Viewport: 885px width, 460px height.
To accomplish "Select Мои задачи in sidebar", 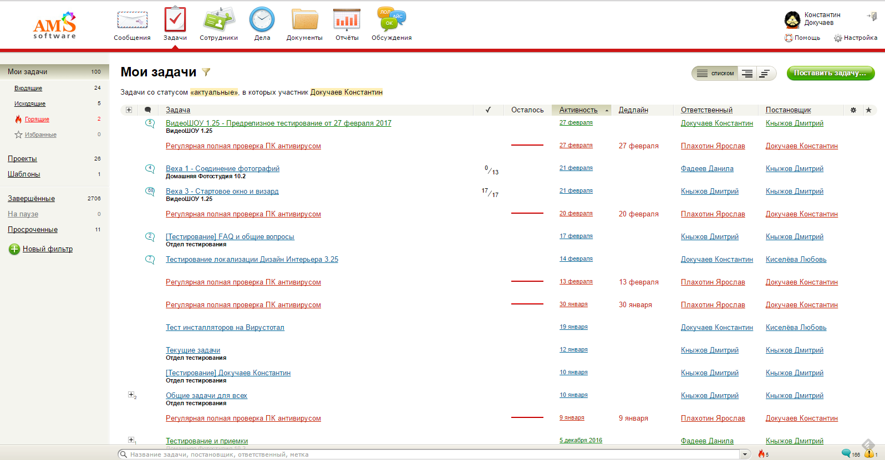I will (54, 71).
